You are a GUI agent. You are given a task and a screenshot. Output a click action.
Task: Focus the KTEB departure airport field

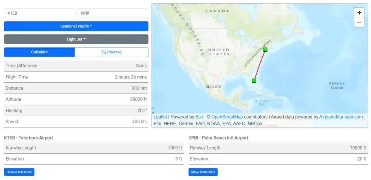[x=39, y=13]
